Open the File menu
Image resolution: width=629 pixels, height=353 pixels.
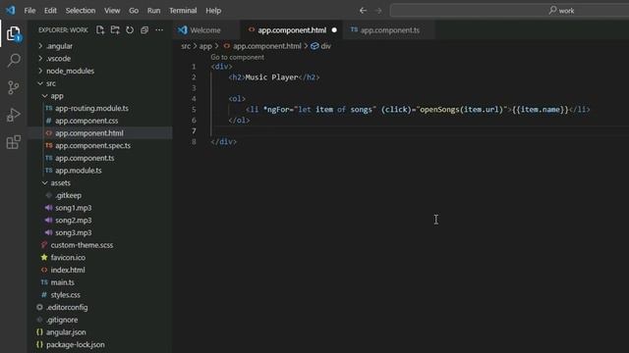[29, 11]
